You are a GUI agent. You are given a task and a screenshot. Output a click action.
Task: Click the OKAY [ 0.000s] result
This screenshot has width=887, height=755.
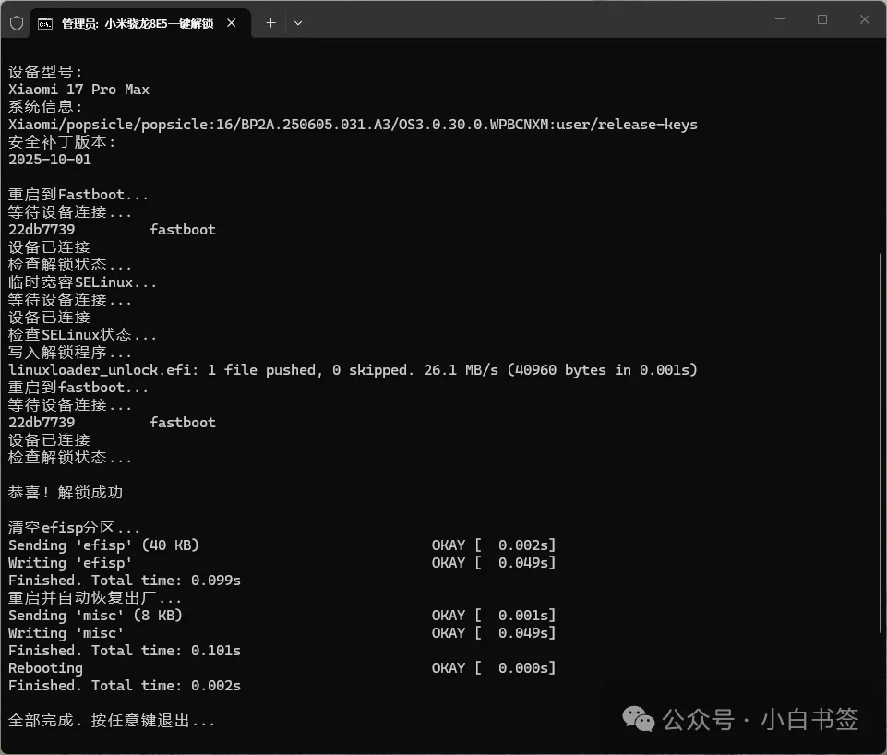[x=494, y=668]
